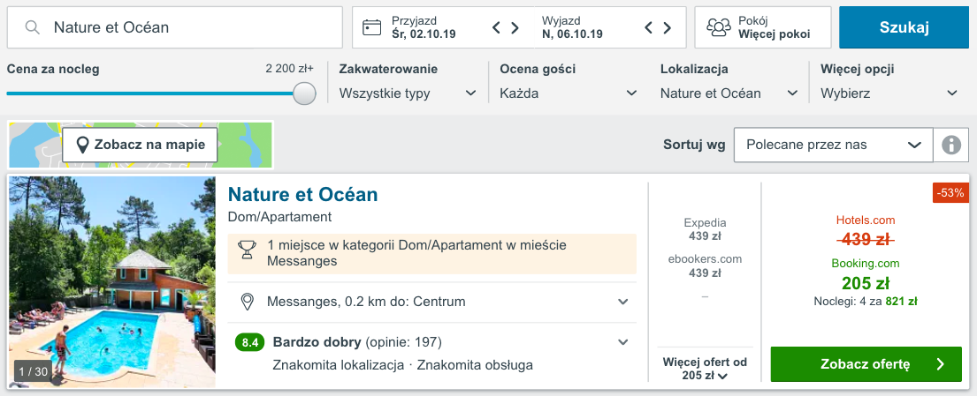Screen dimensions: 977x396
Task: Click the guests people icon
Action: pos(719,27)
